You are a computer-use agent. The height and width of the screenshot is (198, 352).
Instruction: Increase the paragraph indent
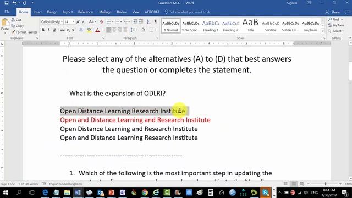pyautogui.click(x=141, y=21)
